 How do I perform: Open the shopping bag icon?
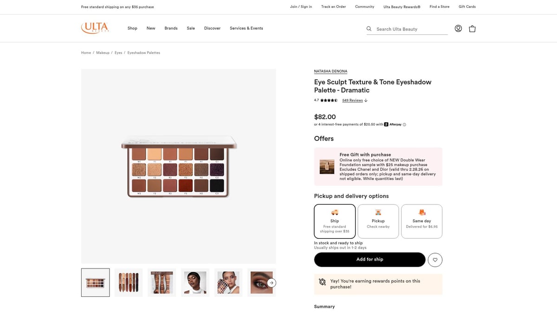point(472,28)
